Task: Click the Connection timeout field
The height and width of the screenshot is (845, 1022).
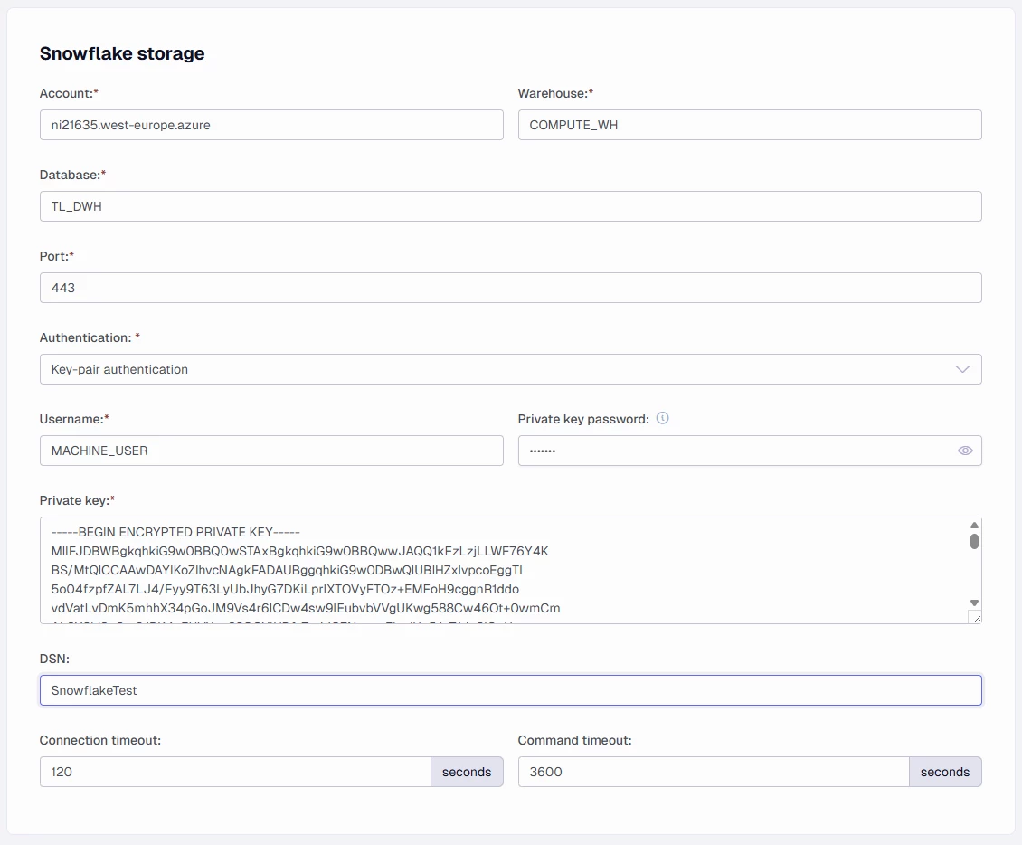Action: 235,772
